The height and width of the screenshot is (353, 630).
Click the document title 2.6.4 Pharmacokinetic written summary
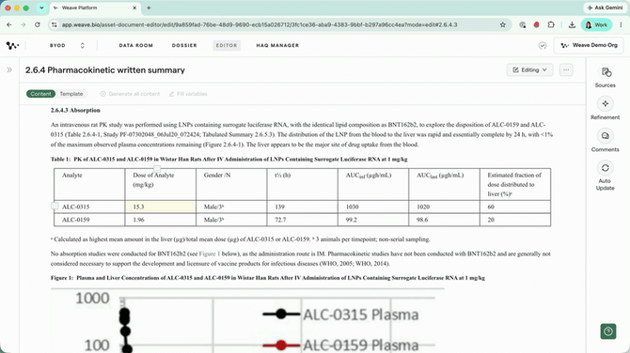[105, 70]
